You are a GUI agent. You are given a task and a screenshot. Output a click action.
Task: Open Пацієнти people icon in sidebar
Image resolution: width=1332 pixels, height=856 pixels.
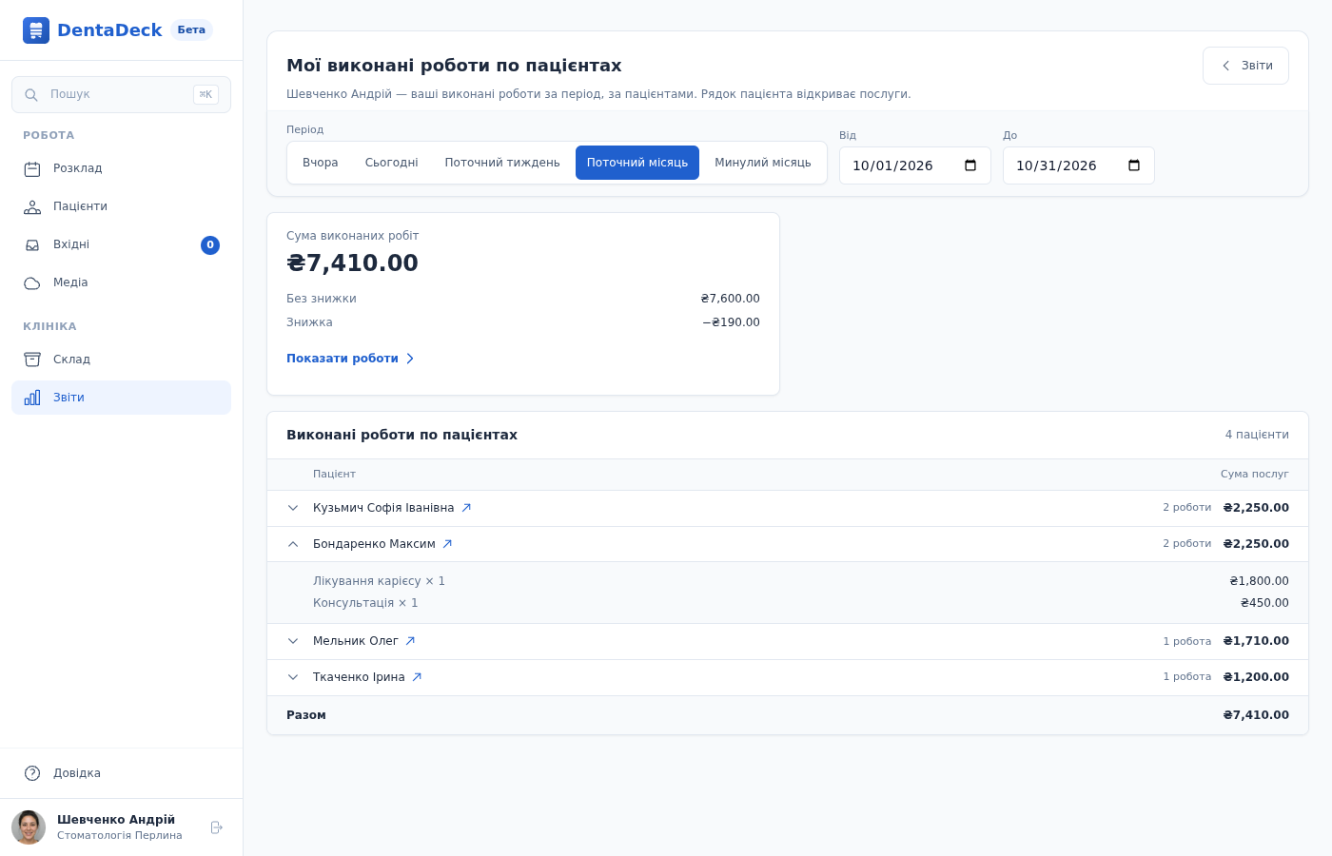tap(32, 207)
